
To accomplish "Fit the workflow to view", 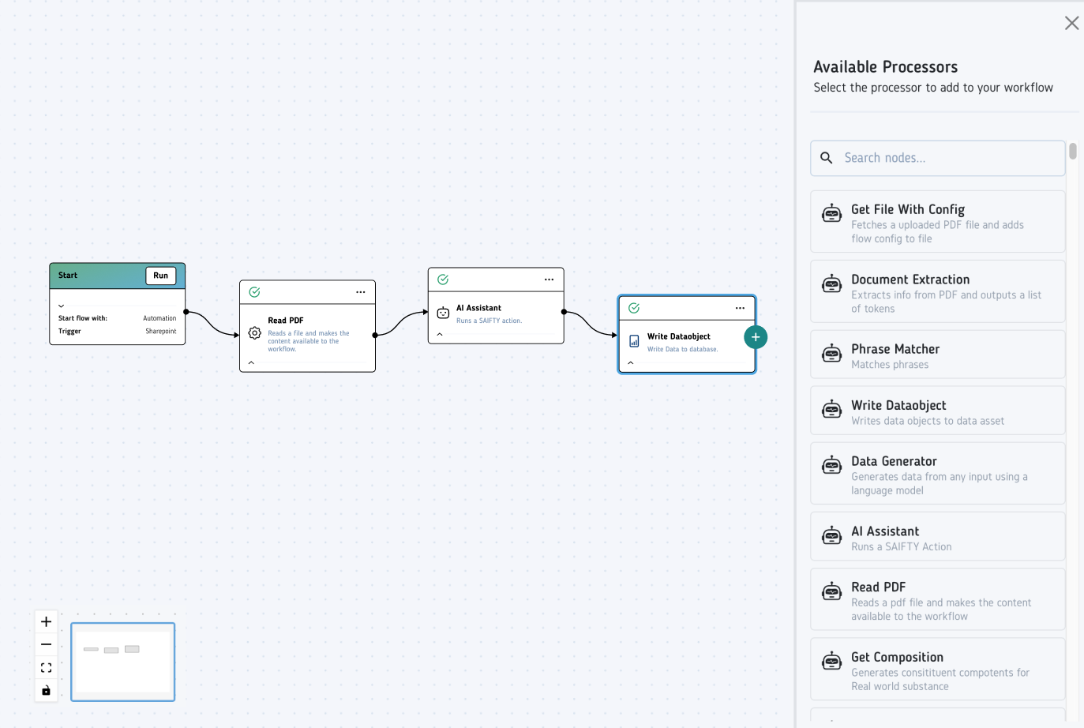I will click(x=47, y=667).
